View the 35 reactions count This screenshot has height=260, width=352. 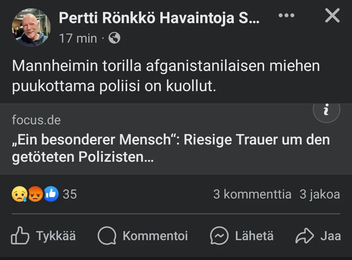pyautogui.click(x=69, y=194)
